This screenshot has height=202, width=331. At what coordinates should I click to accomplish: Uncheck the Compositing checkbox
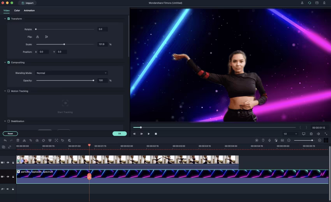[9, 63]
